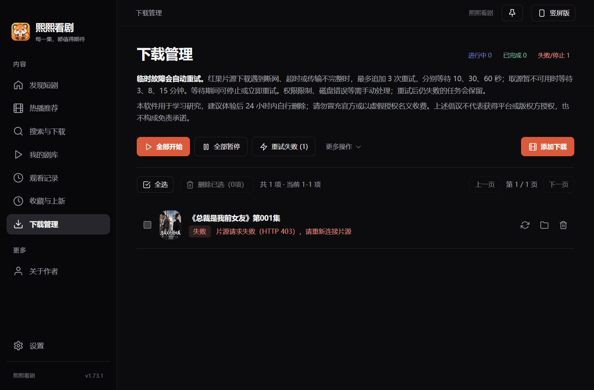Open 搜索与下载 page
The image size is (594, 390).
[x=58, y=131]
